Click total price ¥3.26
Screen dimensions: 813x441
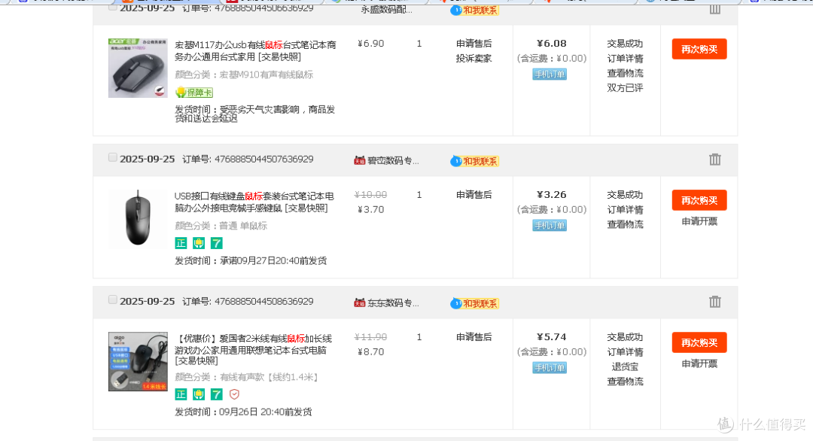(x=551, y=195)
